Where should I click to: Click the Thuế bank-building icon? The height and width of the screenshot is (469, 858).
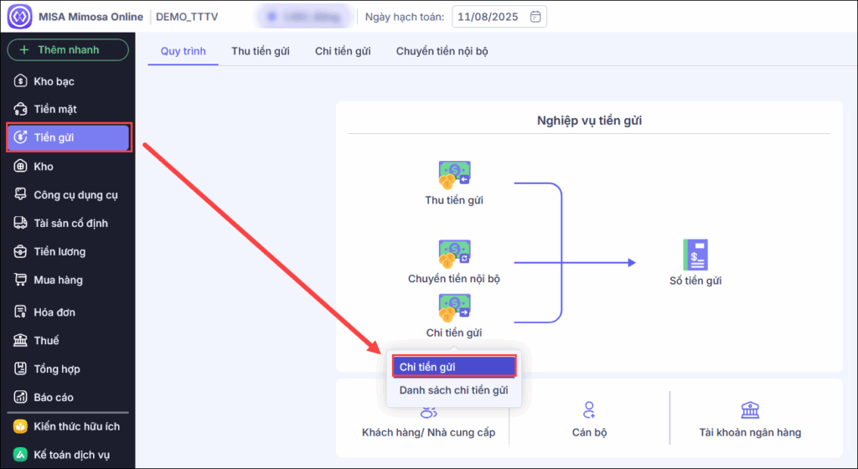[x=20, y=340]
